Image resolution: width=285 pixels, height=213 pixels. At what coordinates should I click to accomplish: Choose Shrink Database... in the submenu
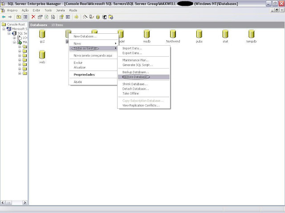[x=144, y=84]
